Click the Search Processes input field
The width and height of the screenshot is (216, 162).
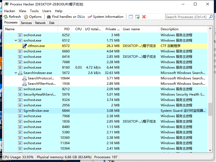(x=186, y=17)
